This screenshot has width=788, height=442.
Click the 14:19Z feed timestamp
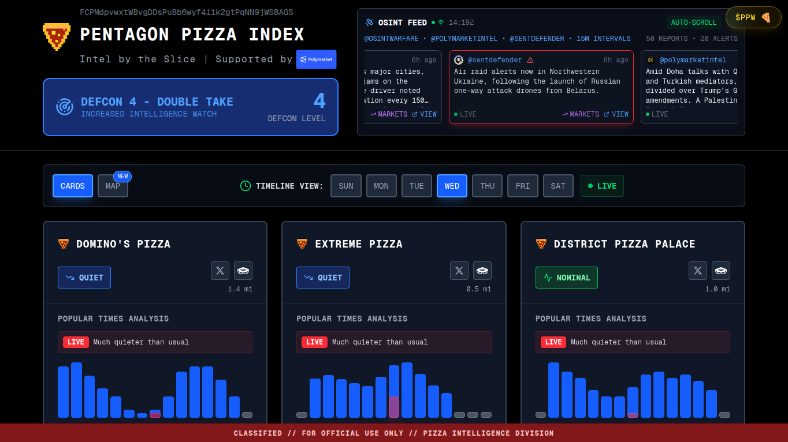click(462, 23)
